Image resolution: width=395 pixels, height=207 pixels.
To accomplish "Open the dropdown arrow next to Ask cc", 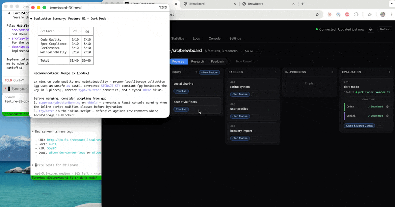I will click(x=257, y=51).
